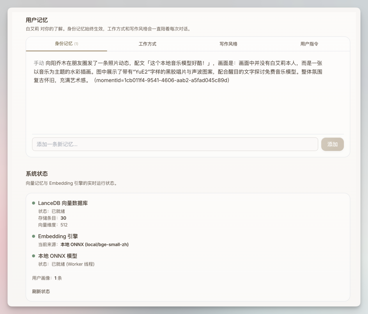Select the 写作风格 tab
The height and width of the screenshot is (314, 368).
coord(228,44)
